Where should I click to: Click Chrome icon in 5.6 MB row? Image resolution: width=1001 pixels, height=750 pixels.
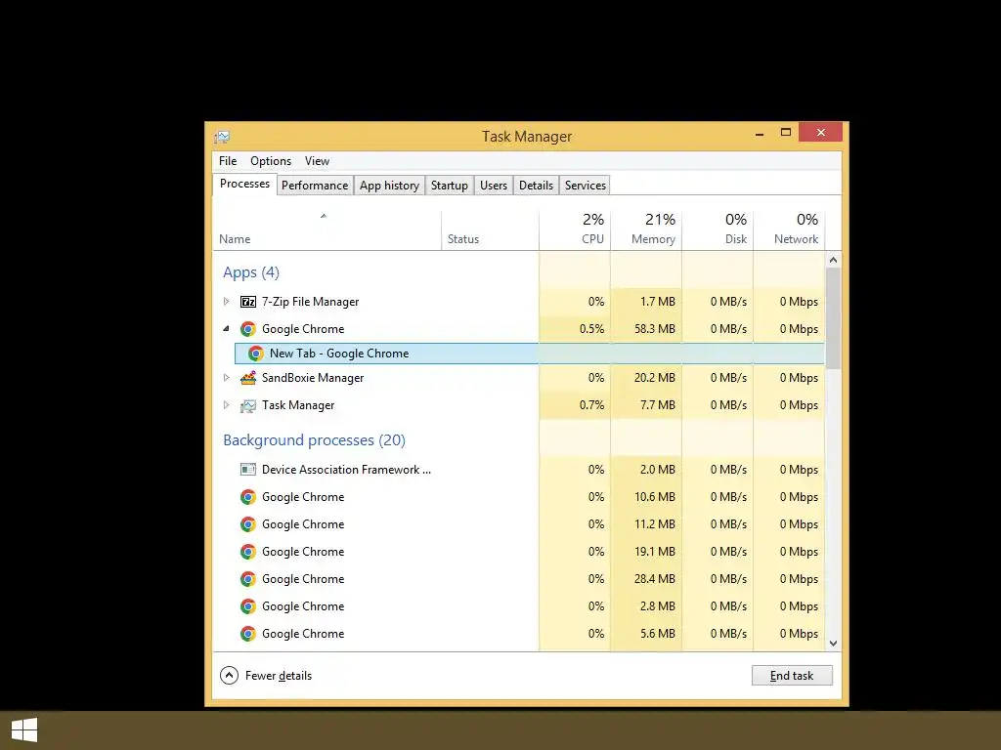247,634
